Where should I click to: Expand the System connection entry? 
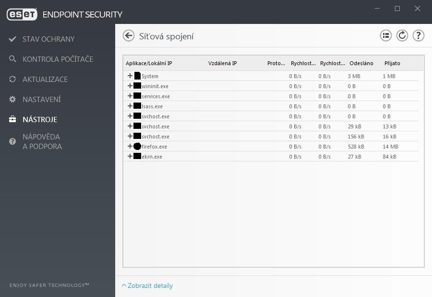[x=130, y=76]
